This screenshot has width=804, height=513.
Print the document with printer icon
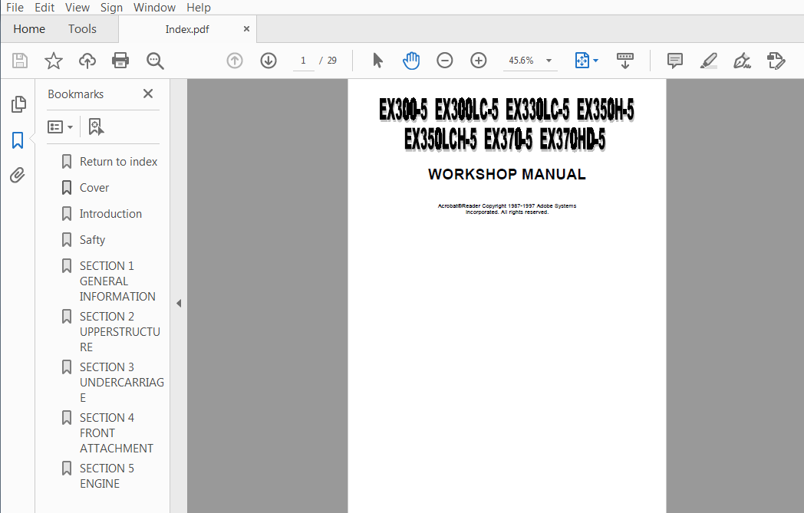click(120, 61)
